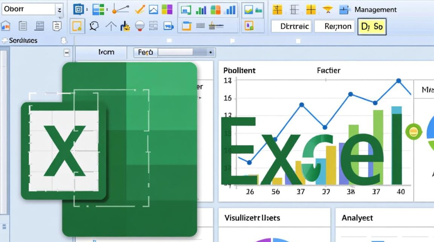
Task: Open the orange folder icon
Action: coord(187,25)
